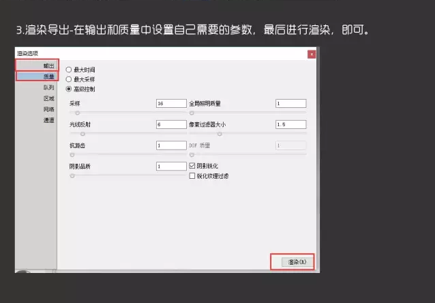Click the 像素过滤器大小 input field

coord(290,124)
